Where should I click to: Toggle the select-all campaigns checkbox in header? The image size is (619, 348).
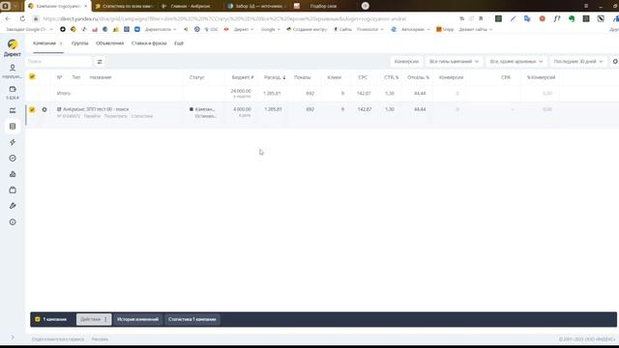[32, 76]
